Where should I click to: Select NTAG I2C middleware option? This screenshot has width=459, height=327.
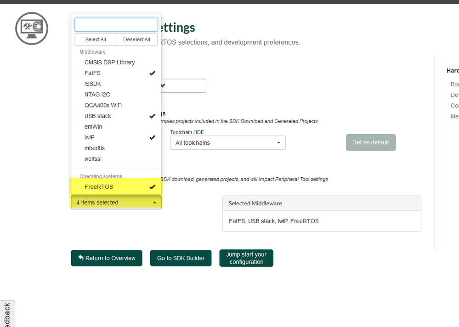point(116,95)
